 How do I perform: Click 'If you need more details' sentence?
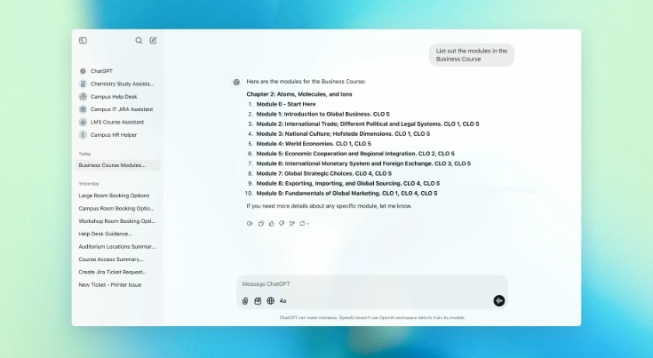(x=329, y=206)
